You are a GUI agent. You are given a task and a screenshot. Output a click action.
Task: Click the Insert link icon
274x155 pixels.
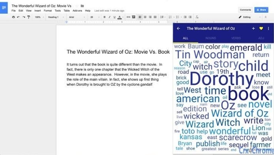click(x=128, y=17)
